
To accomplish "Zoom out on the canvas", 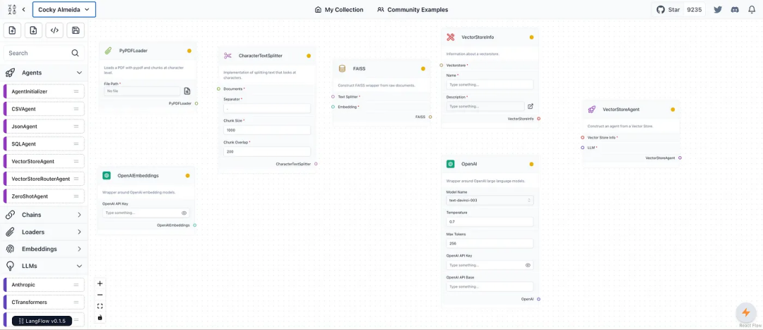I will (100, 295).
